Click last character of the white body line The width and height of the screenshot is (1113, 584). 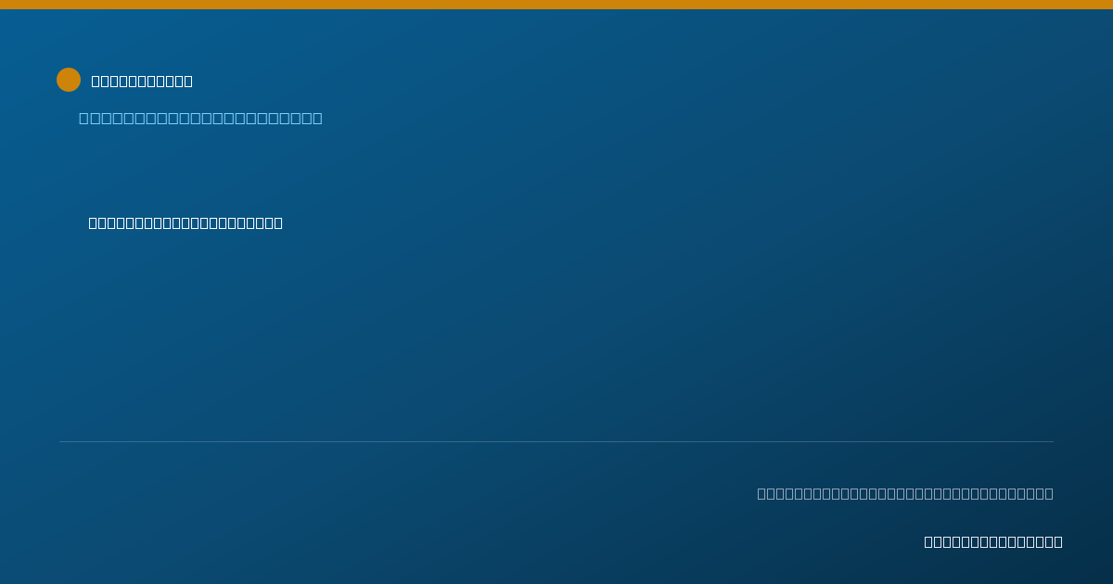pyautogui.click(x=278, y=222)
